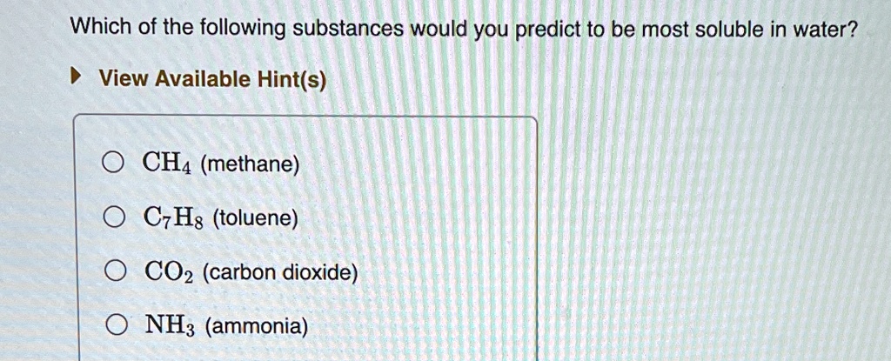Image resolution: width=891 pixels, height=361 pixels.
Task: Click the carbon dioxide text label
Action: pyautogui.click(x=281, y=273)
